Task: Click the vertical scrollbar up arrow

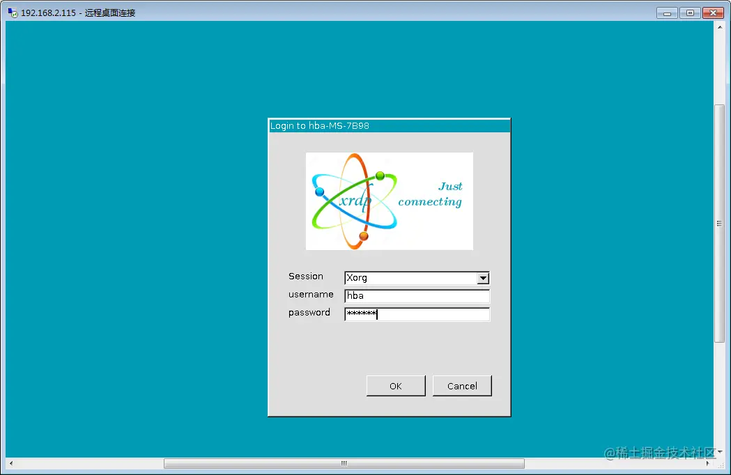Action: pyautogui.click(x=720, y=26)
